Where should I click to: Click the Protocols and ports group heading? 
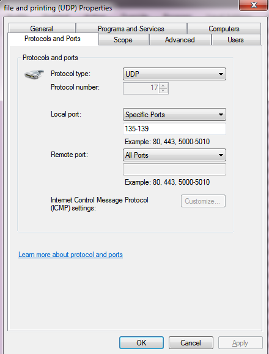click(x=50, y=58)
